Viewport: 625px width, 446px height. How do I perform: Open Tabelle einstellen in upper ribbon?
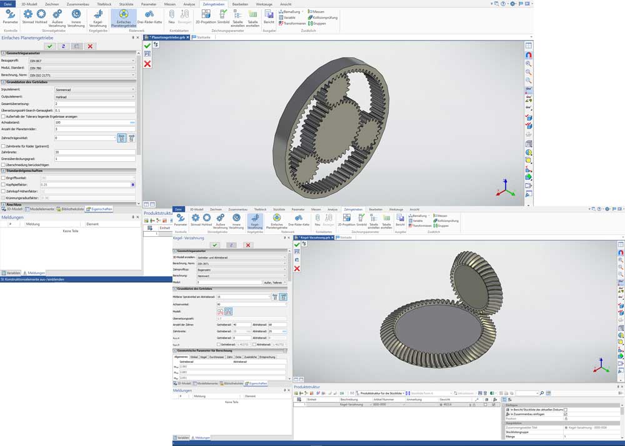[x=237, y=18]
